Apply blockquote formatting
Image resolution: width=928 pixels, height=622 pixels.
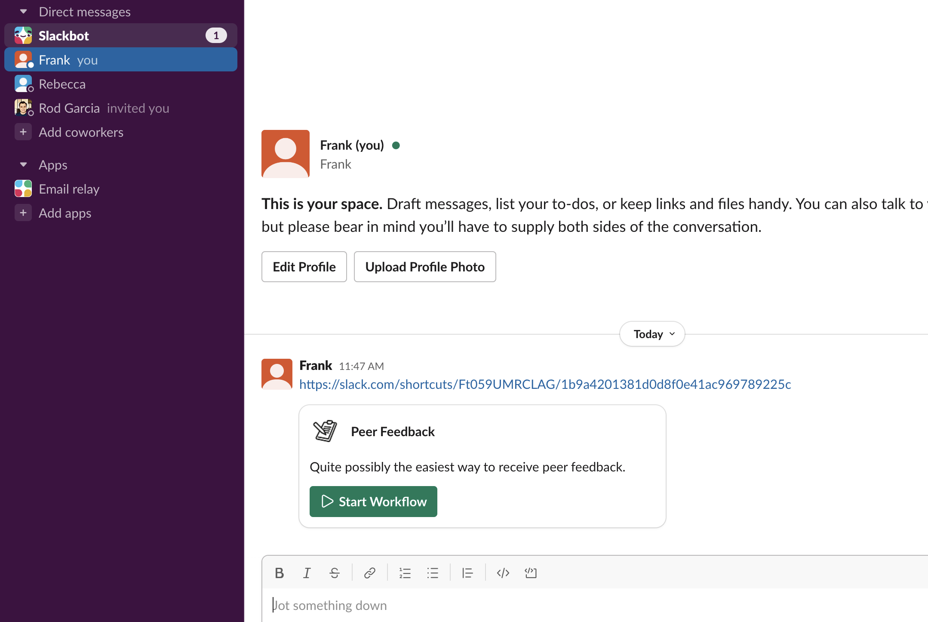point(467,573)
